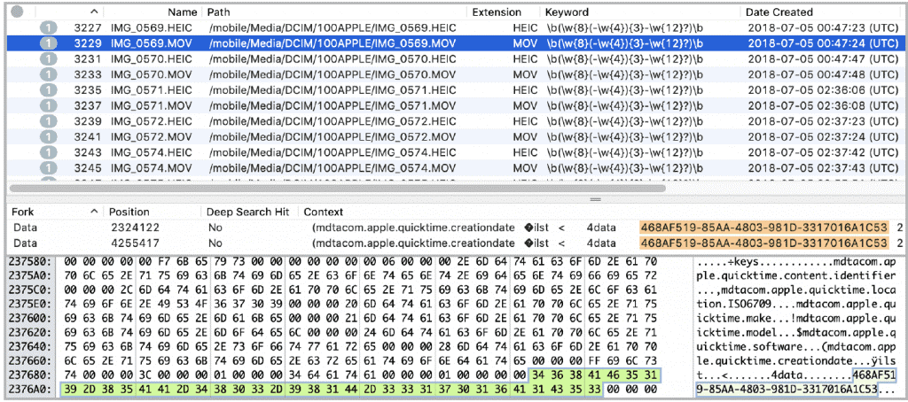Click the hit-count badge on row 3241
908x402 pixels.
click(x=48, y=135)
